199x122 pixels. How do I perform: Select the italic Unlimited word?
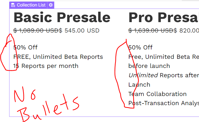[x=143, y=75]
